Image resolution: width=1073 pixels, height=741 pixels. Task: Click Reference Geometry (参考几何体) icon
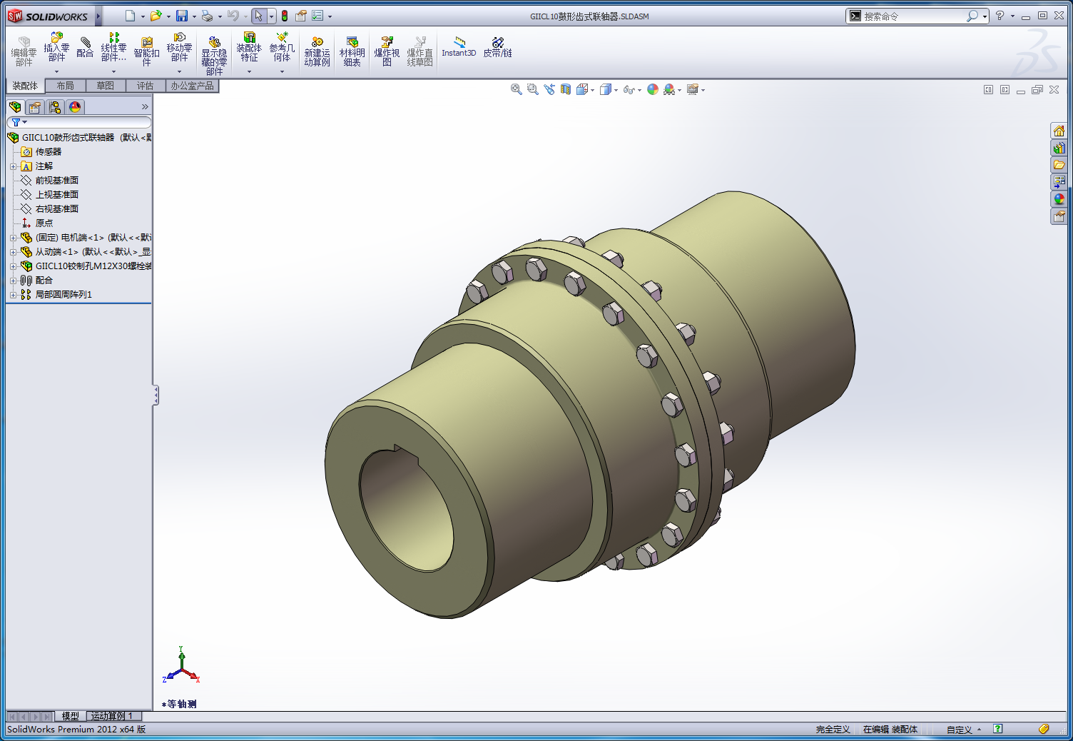282,46
